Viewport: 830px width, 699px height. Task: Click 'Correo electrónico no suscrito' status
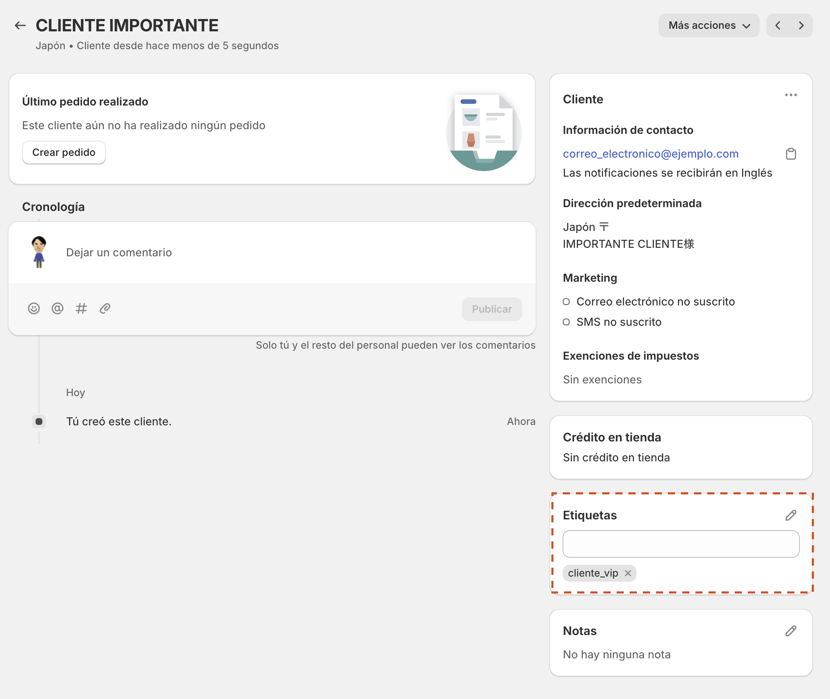point(656,302)
